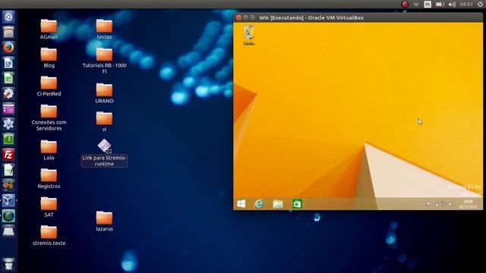Open the Trash at the bottom of the launcher
Screen dimensions: 486x273
(x=8, y=264)
